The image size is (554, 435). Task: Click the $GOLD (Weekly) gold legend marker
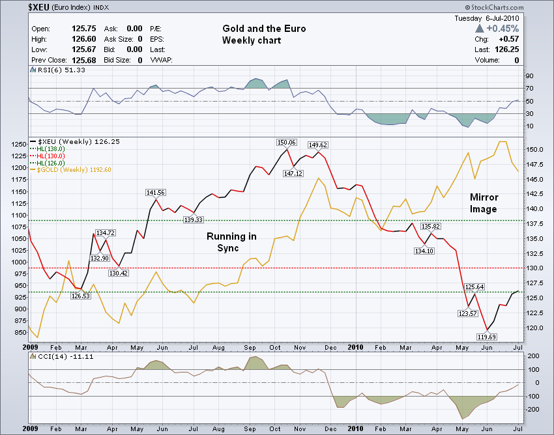pos(34,169)
